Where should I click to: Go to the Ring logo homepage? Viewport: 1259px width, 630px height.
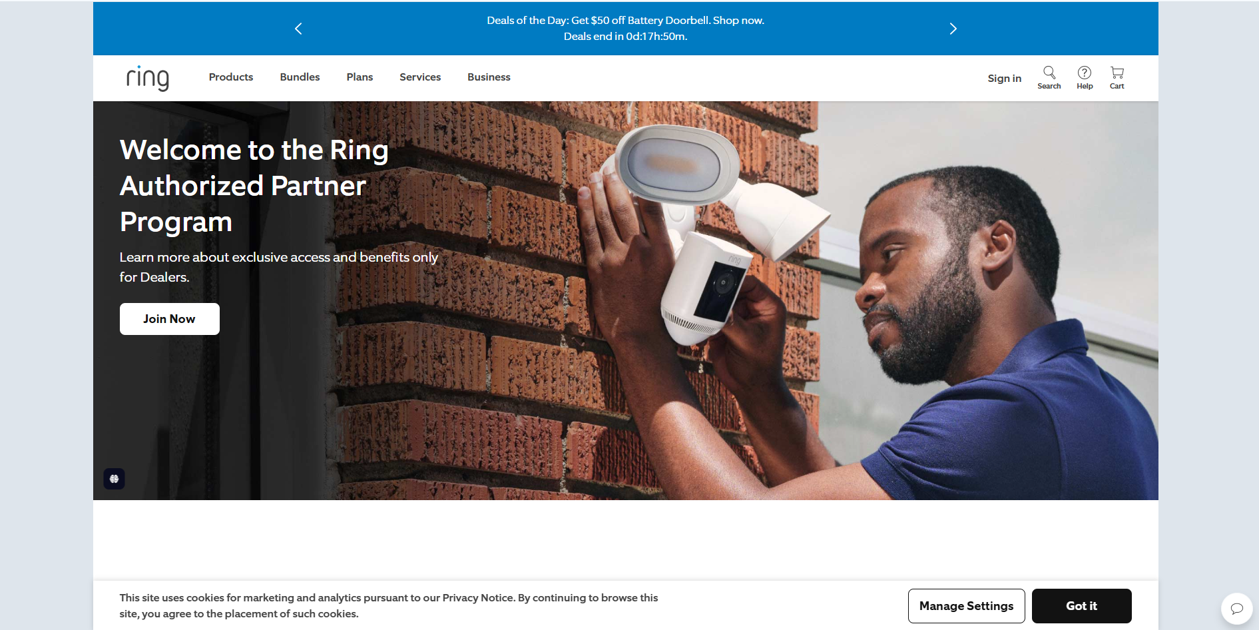tap(148, 78)
